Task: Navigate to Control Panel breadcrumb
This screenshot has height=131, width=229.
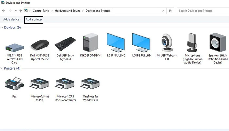Action: point(41,11)
